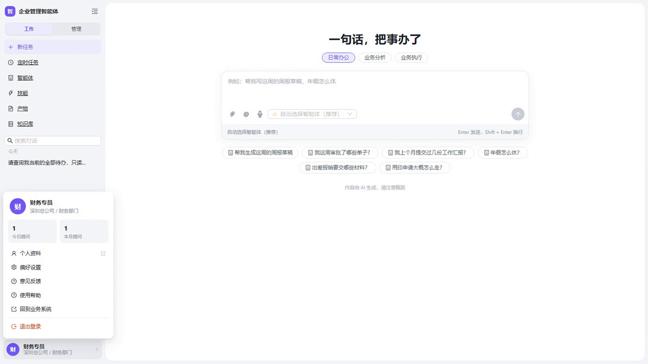The height and width of the screenshot is (364, 648).
Task: Switch to 业务执行 category
Action: [411, 58]
